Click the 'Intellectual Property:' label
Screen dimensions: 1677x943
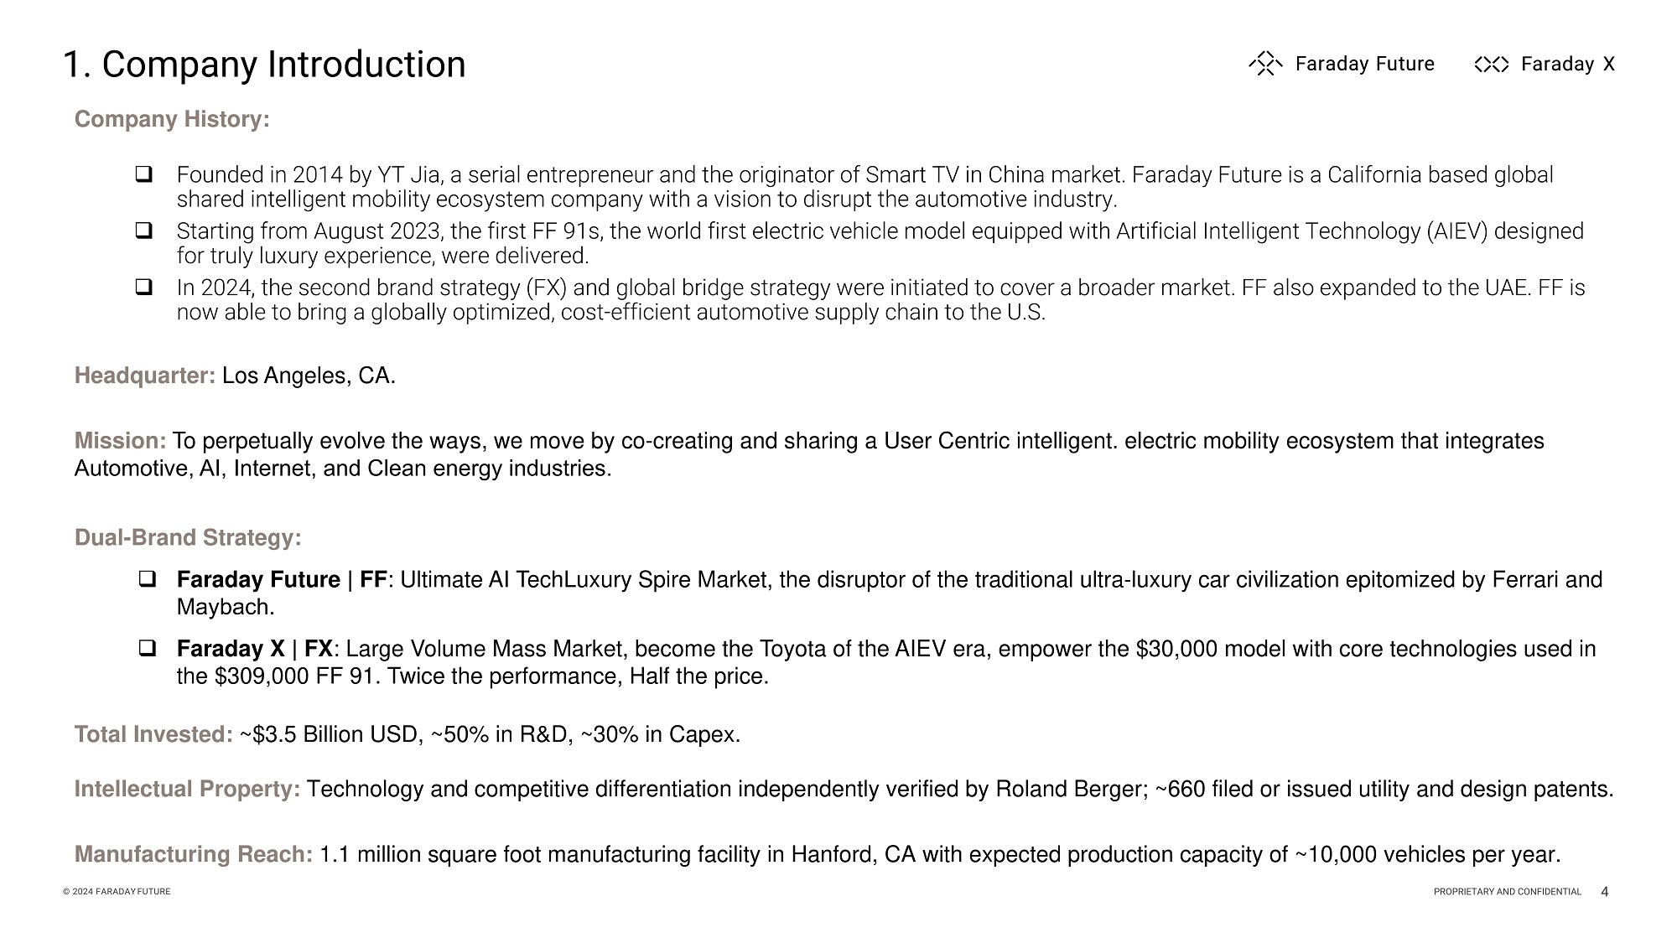(x=187, y=789)
